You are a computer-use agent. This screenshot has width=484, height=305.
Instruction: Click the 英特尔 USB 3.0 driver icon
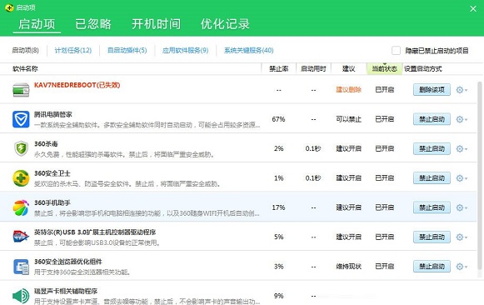pos(21,237)
